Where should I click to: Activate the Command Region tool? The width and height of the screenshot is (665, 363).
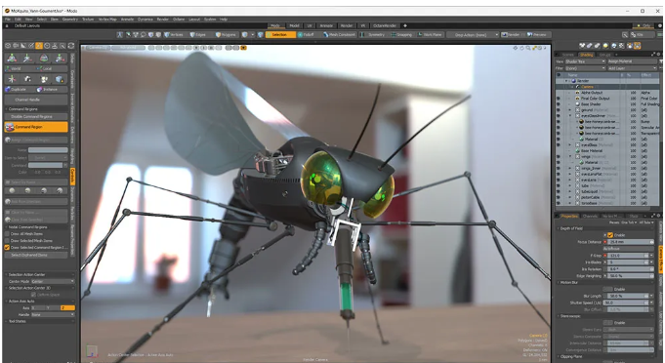click(x=36, y=127)
